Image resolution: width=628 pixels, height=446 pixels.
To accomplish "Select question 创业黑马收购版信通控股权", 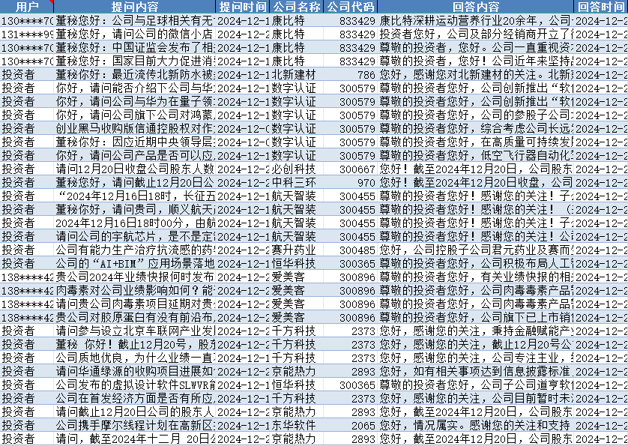I will pyautogui.click(x=135, y=128).
